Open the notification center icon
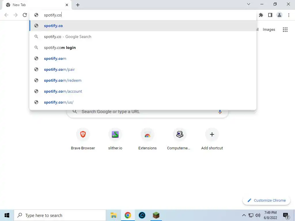The image size is (295, 221). coord(286,216)
